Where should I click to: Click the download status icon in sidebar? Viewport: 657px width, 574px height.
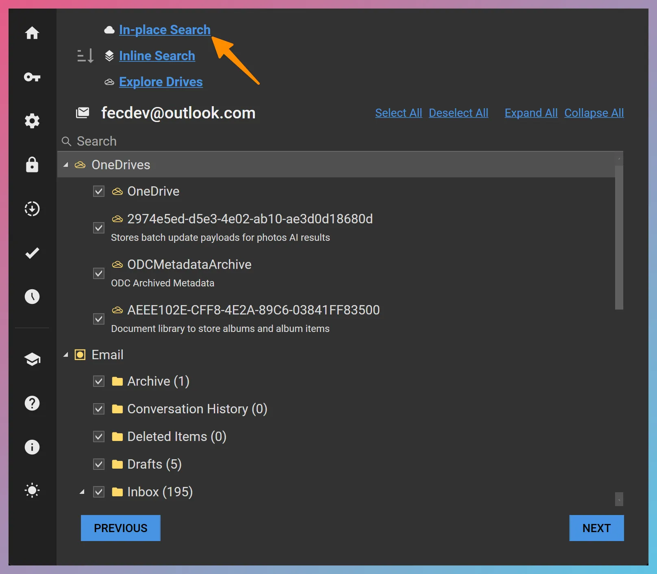tap(32, 209)
